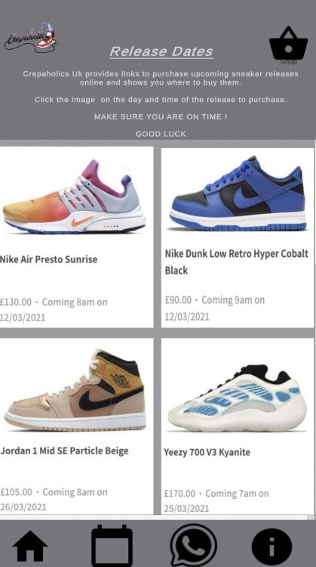Image resolution: width=316 pixels, height=567 pixels.
Task: Select the Nike Air Presto Sunrise image
Action: tap(74, 197)
